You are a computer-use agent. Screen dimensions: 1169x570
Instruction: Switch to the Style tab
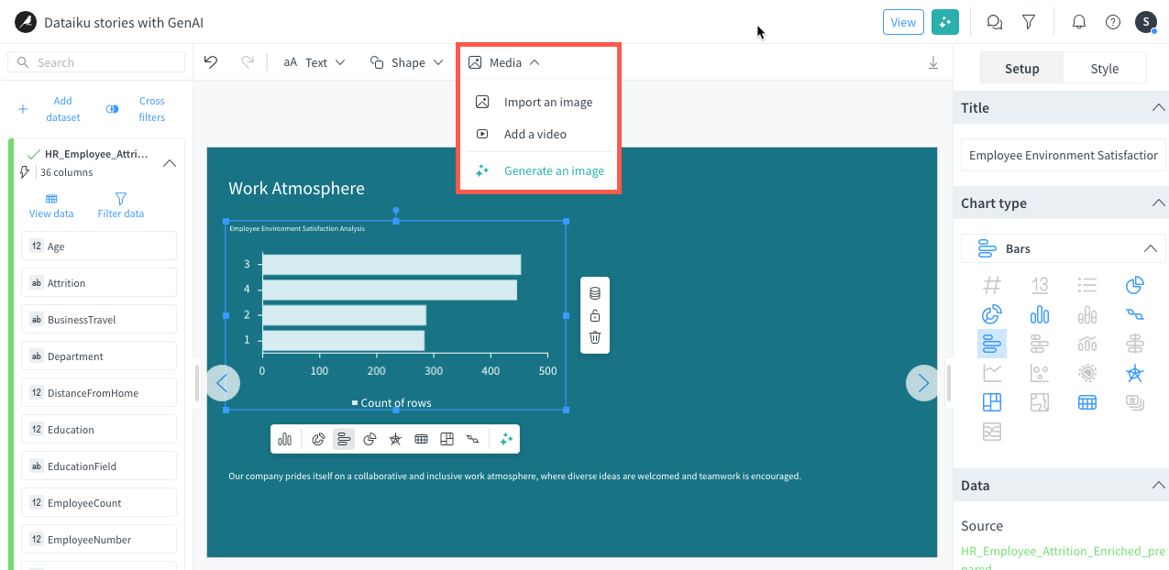[x=1104, y=67]
